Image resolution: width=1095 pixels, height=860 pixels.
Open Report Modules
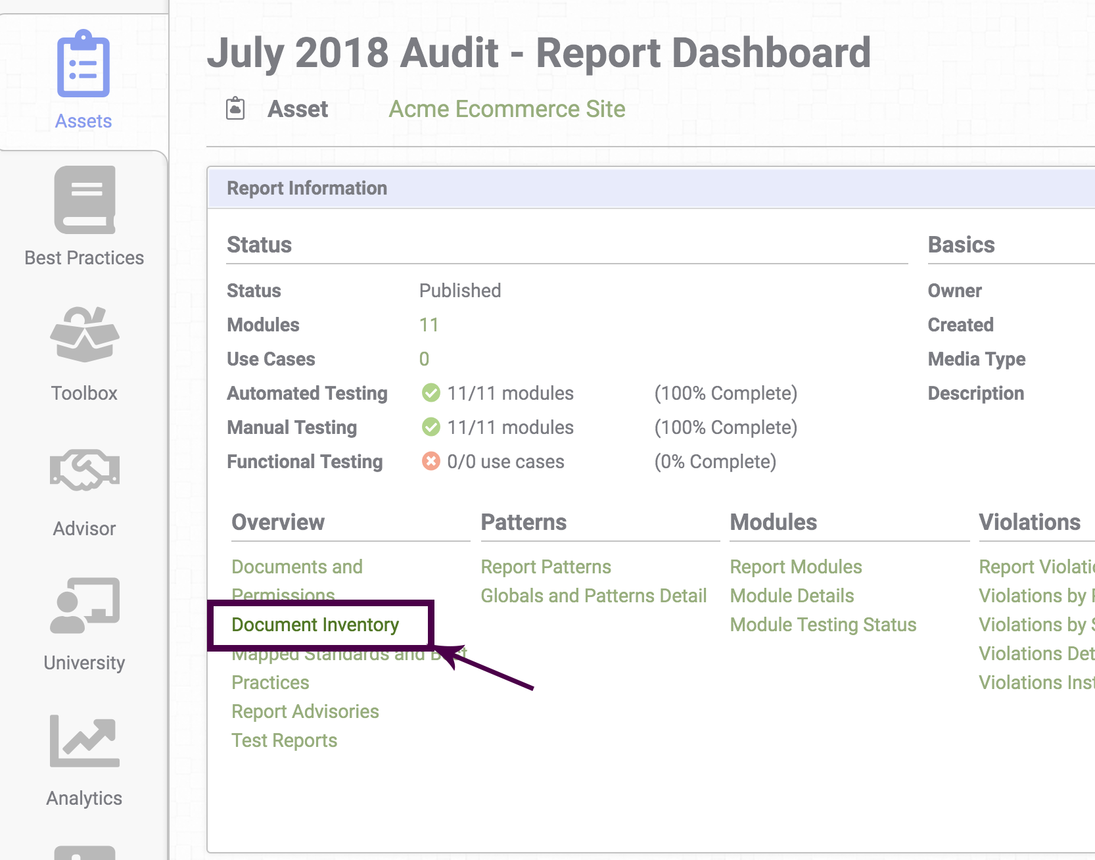click(x=795, y=566)
